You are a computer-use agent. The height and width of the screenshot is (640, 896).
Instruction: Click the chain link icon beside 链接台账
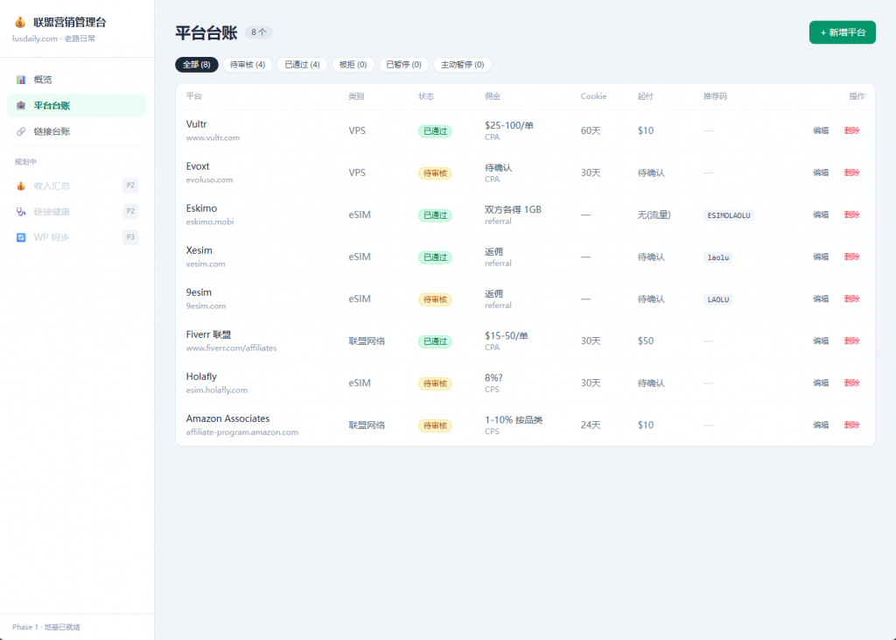click(x=21, y=131)
